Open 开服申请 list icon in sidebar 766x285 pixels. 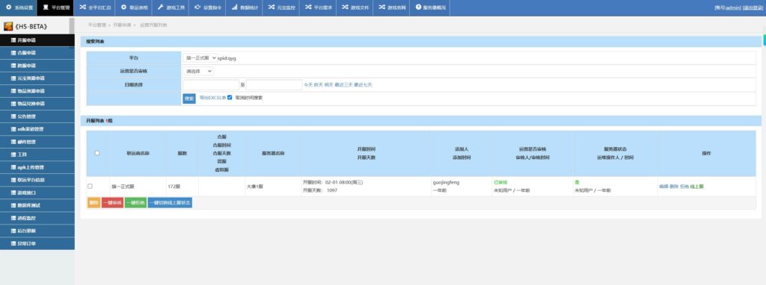(x=13, y=40)
